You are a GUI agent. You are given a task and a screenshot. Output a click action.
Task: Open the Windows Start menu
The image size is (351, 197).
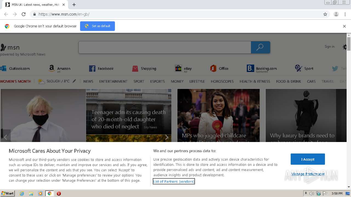(x=7, y=193)
